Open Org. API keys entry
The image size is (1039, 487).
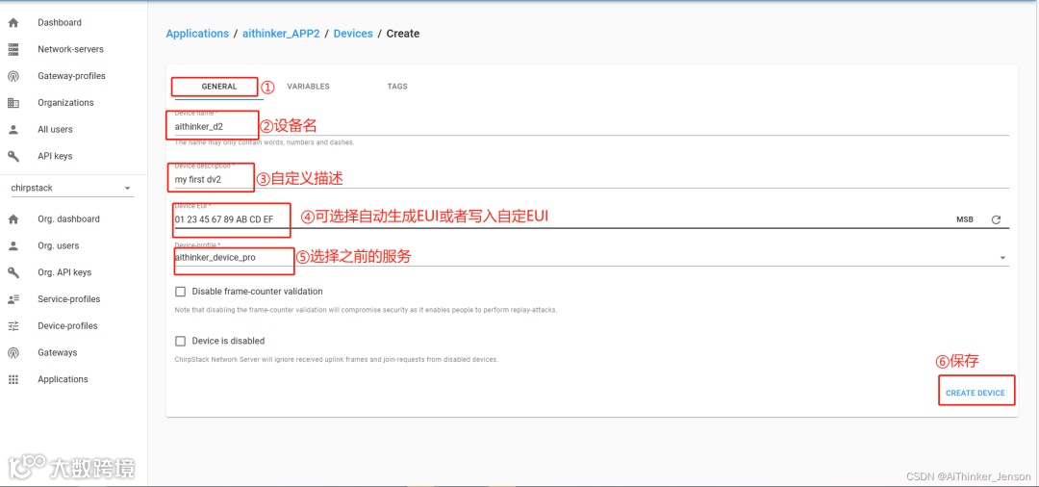(x=64, y=272)
